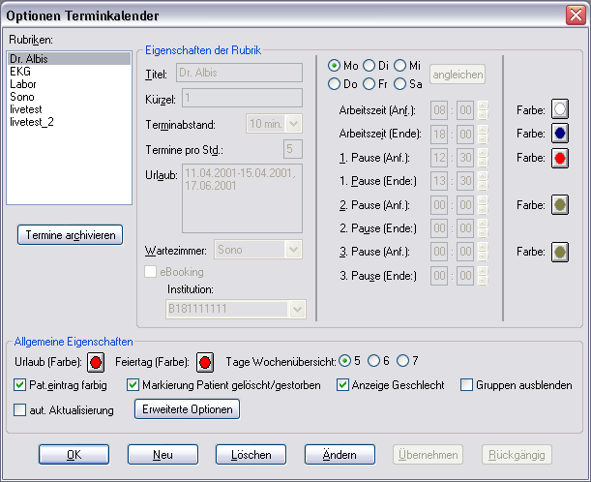Click Arbeitszeit (Anf.) minute field

(465, 110)
